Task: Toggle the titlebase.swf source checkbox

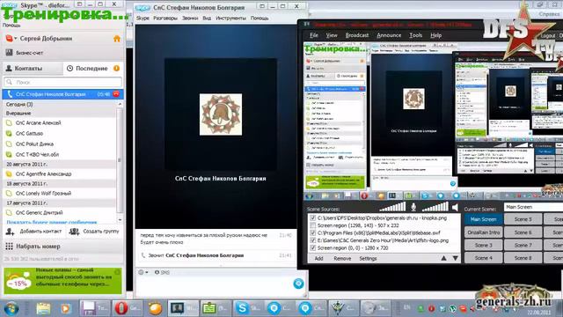Action: 313,232
